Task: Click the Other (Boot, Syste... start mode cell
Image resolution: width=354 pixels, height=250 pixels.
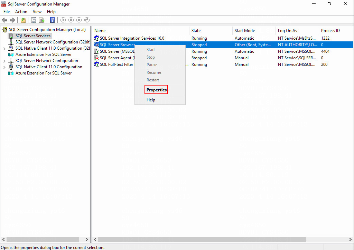Action: point(253,44)
